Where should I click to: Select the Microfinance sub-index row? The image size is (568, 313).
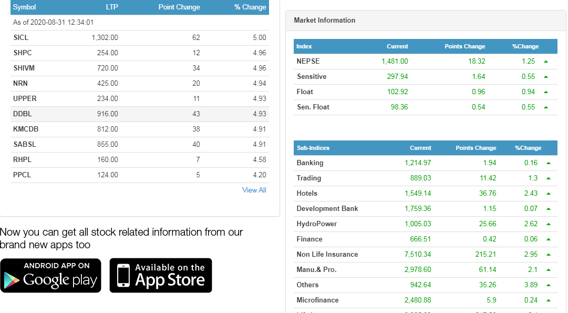coord(317,300)
